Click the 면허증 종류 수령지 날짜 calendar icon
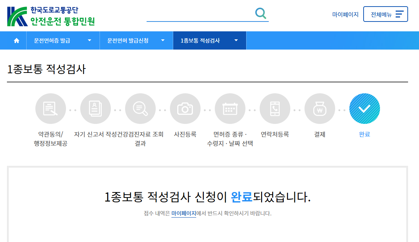The image size is (419, 242). click(230, 108)
